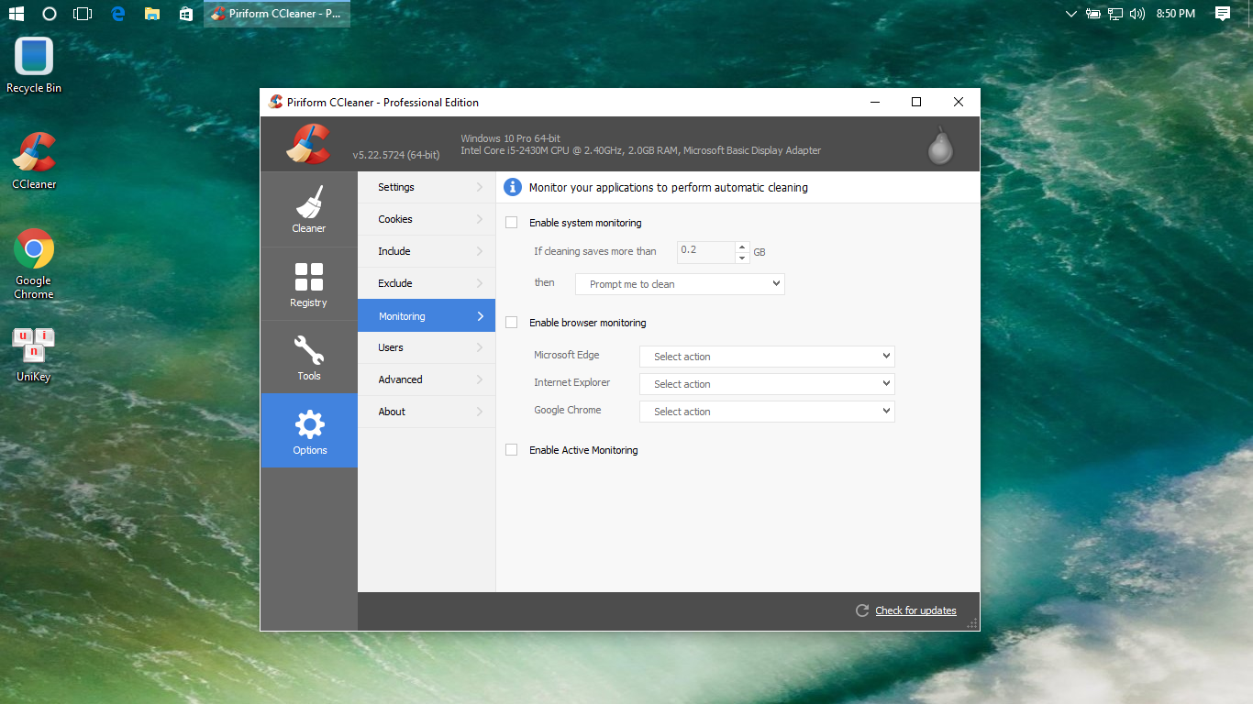Select the Monitoring options tab
1253x704 pixels.
(x=427, y=316)
